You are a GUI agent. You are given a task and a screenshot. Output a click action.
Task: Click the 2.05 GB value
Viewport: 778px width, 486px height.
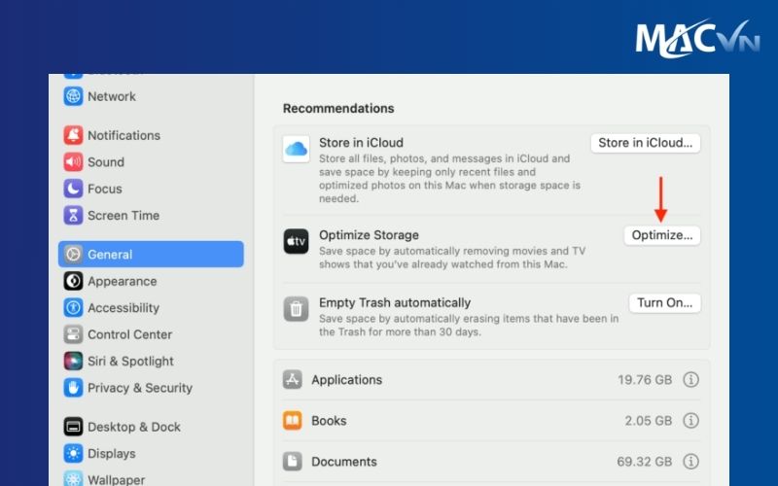(x=648, y=421)
